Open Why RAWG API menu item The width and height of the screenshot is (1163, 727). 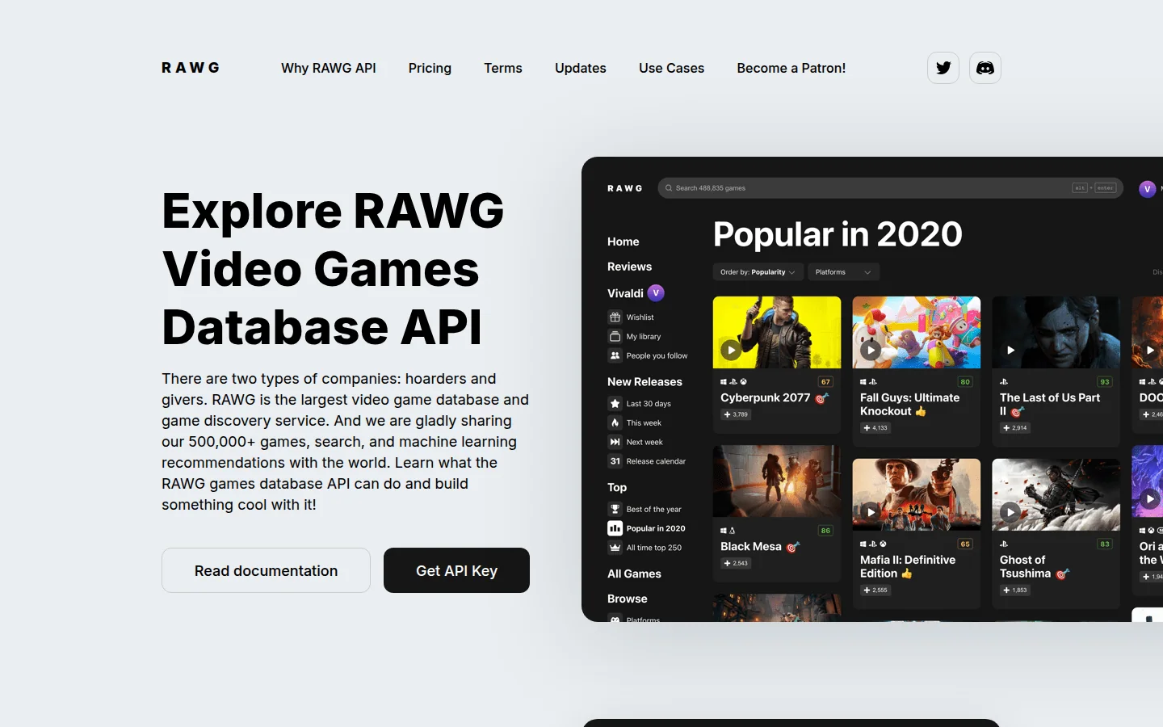329,68
